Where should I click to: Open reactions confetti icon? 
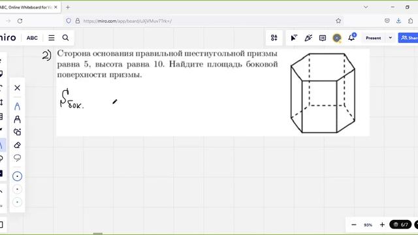point(308,38)
